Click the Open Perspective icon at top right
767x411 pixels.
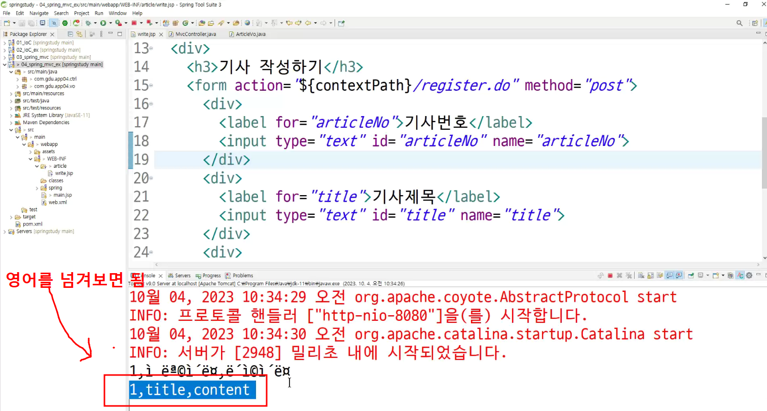(x=755, y=23)
